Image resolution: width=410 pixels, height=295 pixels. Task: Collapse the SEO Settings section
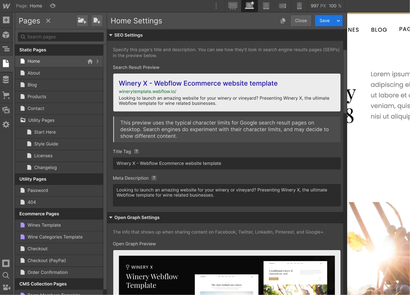click(x=111, y=35)
